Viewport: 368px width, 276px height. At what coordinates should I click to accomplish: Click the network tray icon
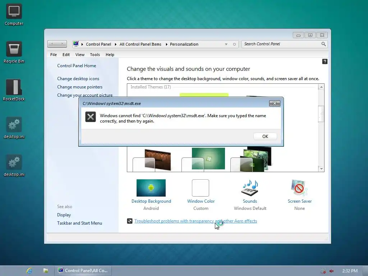(x=323, y=271)
